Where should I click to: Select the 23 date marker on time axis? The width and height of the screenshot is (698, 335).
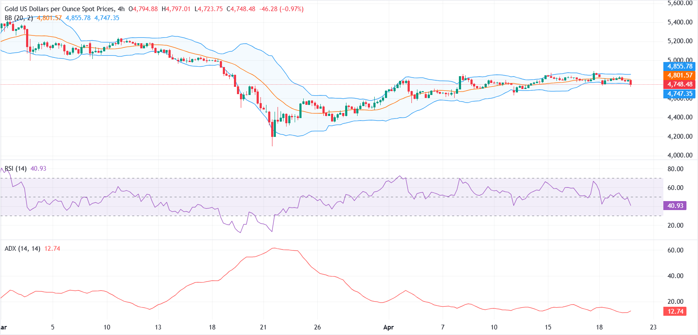click(x=653, y=327)
